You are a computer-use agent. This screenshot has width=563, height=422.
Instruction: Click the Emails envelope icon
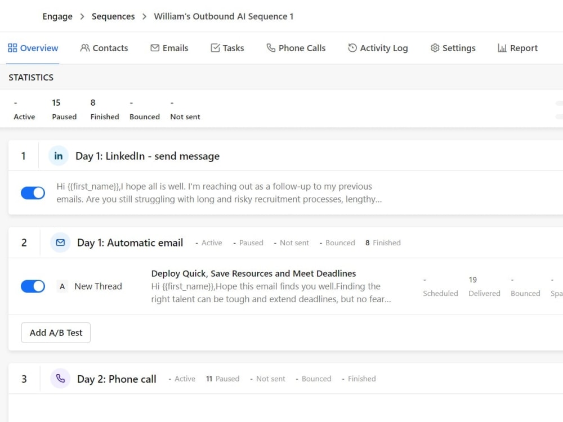pos(155,48)
